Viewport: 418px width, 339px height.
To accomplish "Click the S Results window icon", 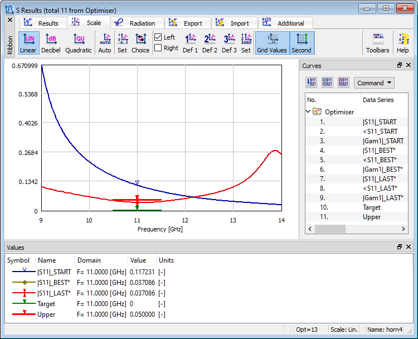I will coord(9,9).
